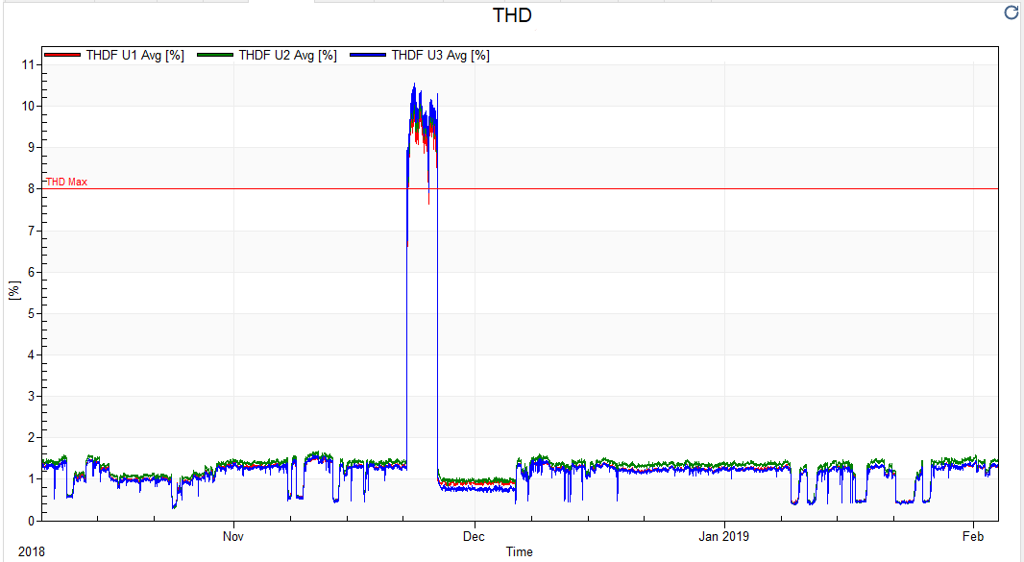Toggle the THDF U3 Avg legend entry

coord(420,56)
